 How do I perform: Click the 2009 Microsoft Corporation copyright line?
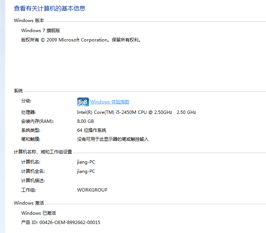click(x=81, y=40)
